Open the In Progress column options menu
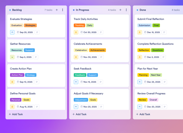The height and width of the screenshot is (133, 183). tap(126, 10)
